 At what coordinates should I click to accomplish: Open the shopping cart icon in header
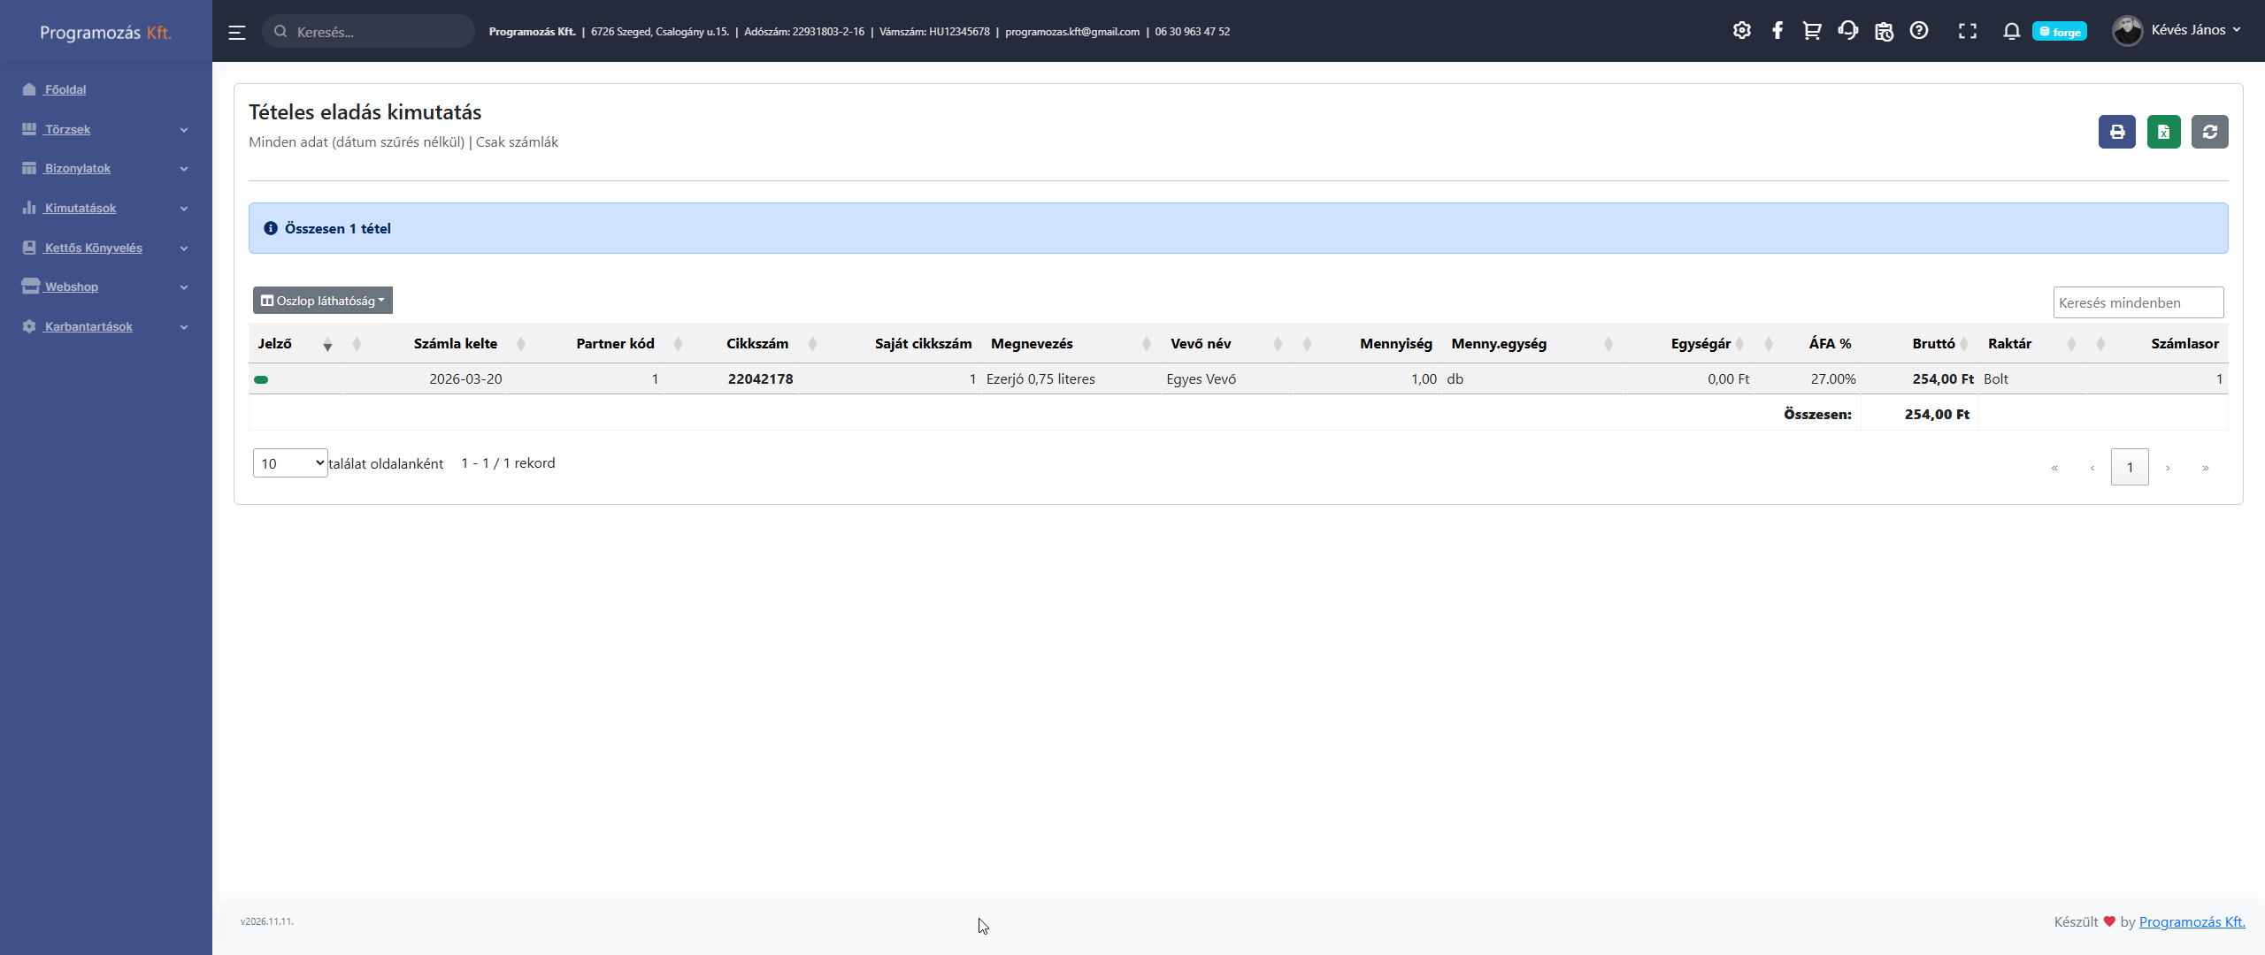(x=1812, y=31)
